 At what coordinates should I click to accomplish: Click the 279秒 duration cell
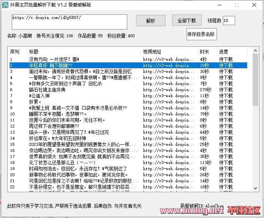coord(206,90)
